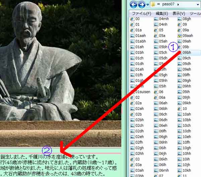Select the 10 HTML file
This screenshot has width=201, height=177.
pyautogui.click(x=185, y=109)
